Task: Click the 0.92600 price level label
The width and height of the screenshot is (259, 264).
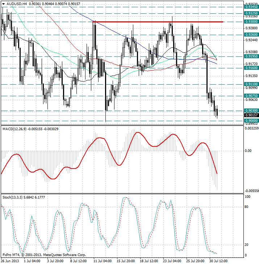Action: point(251,34)
